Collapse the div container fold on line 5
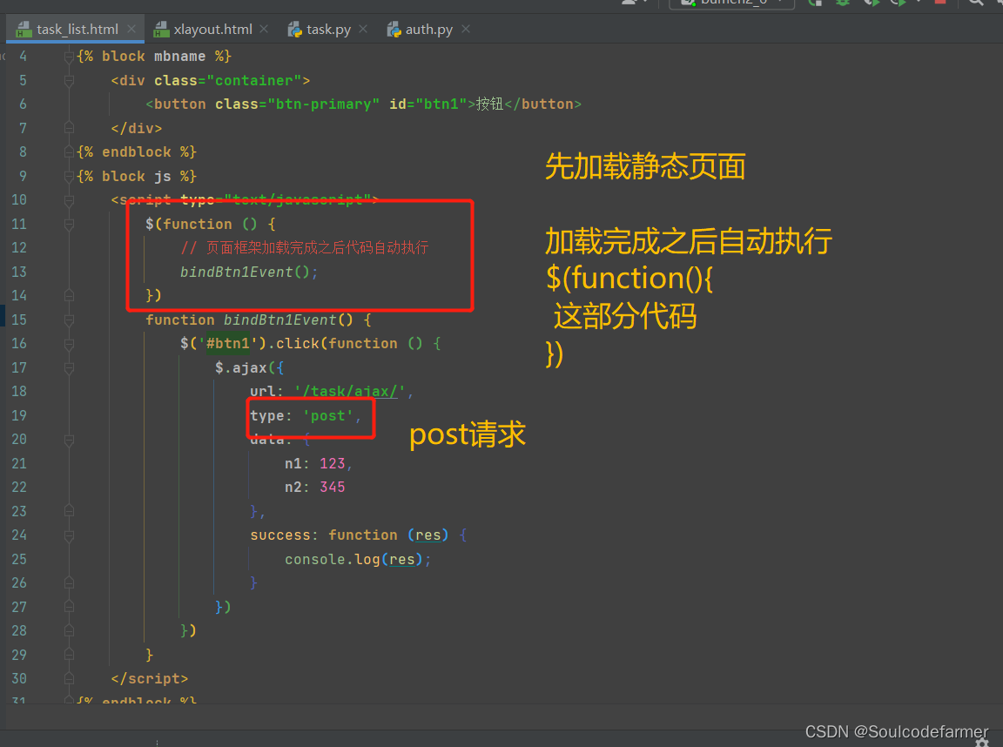Screen dimensions: 1003x747 point(69,81)
